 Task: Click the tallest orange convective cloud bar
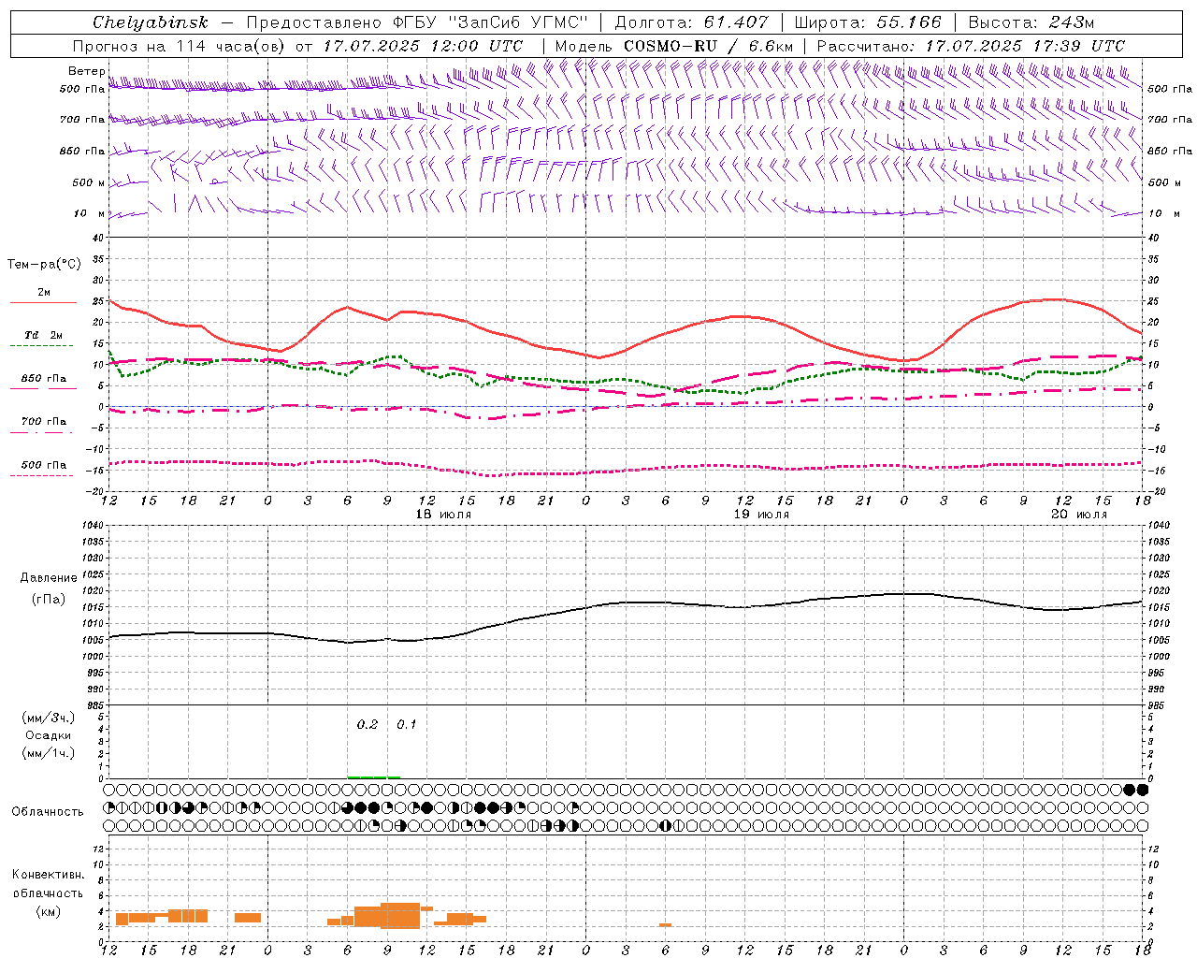tap(400, 915)
